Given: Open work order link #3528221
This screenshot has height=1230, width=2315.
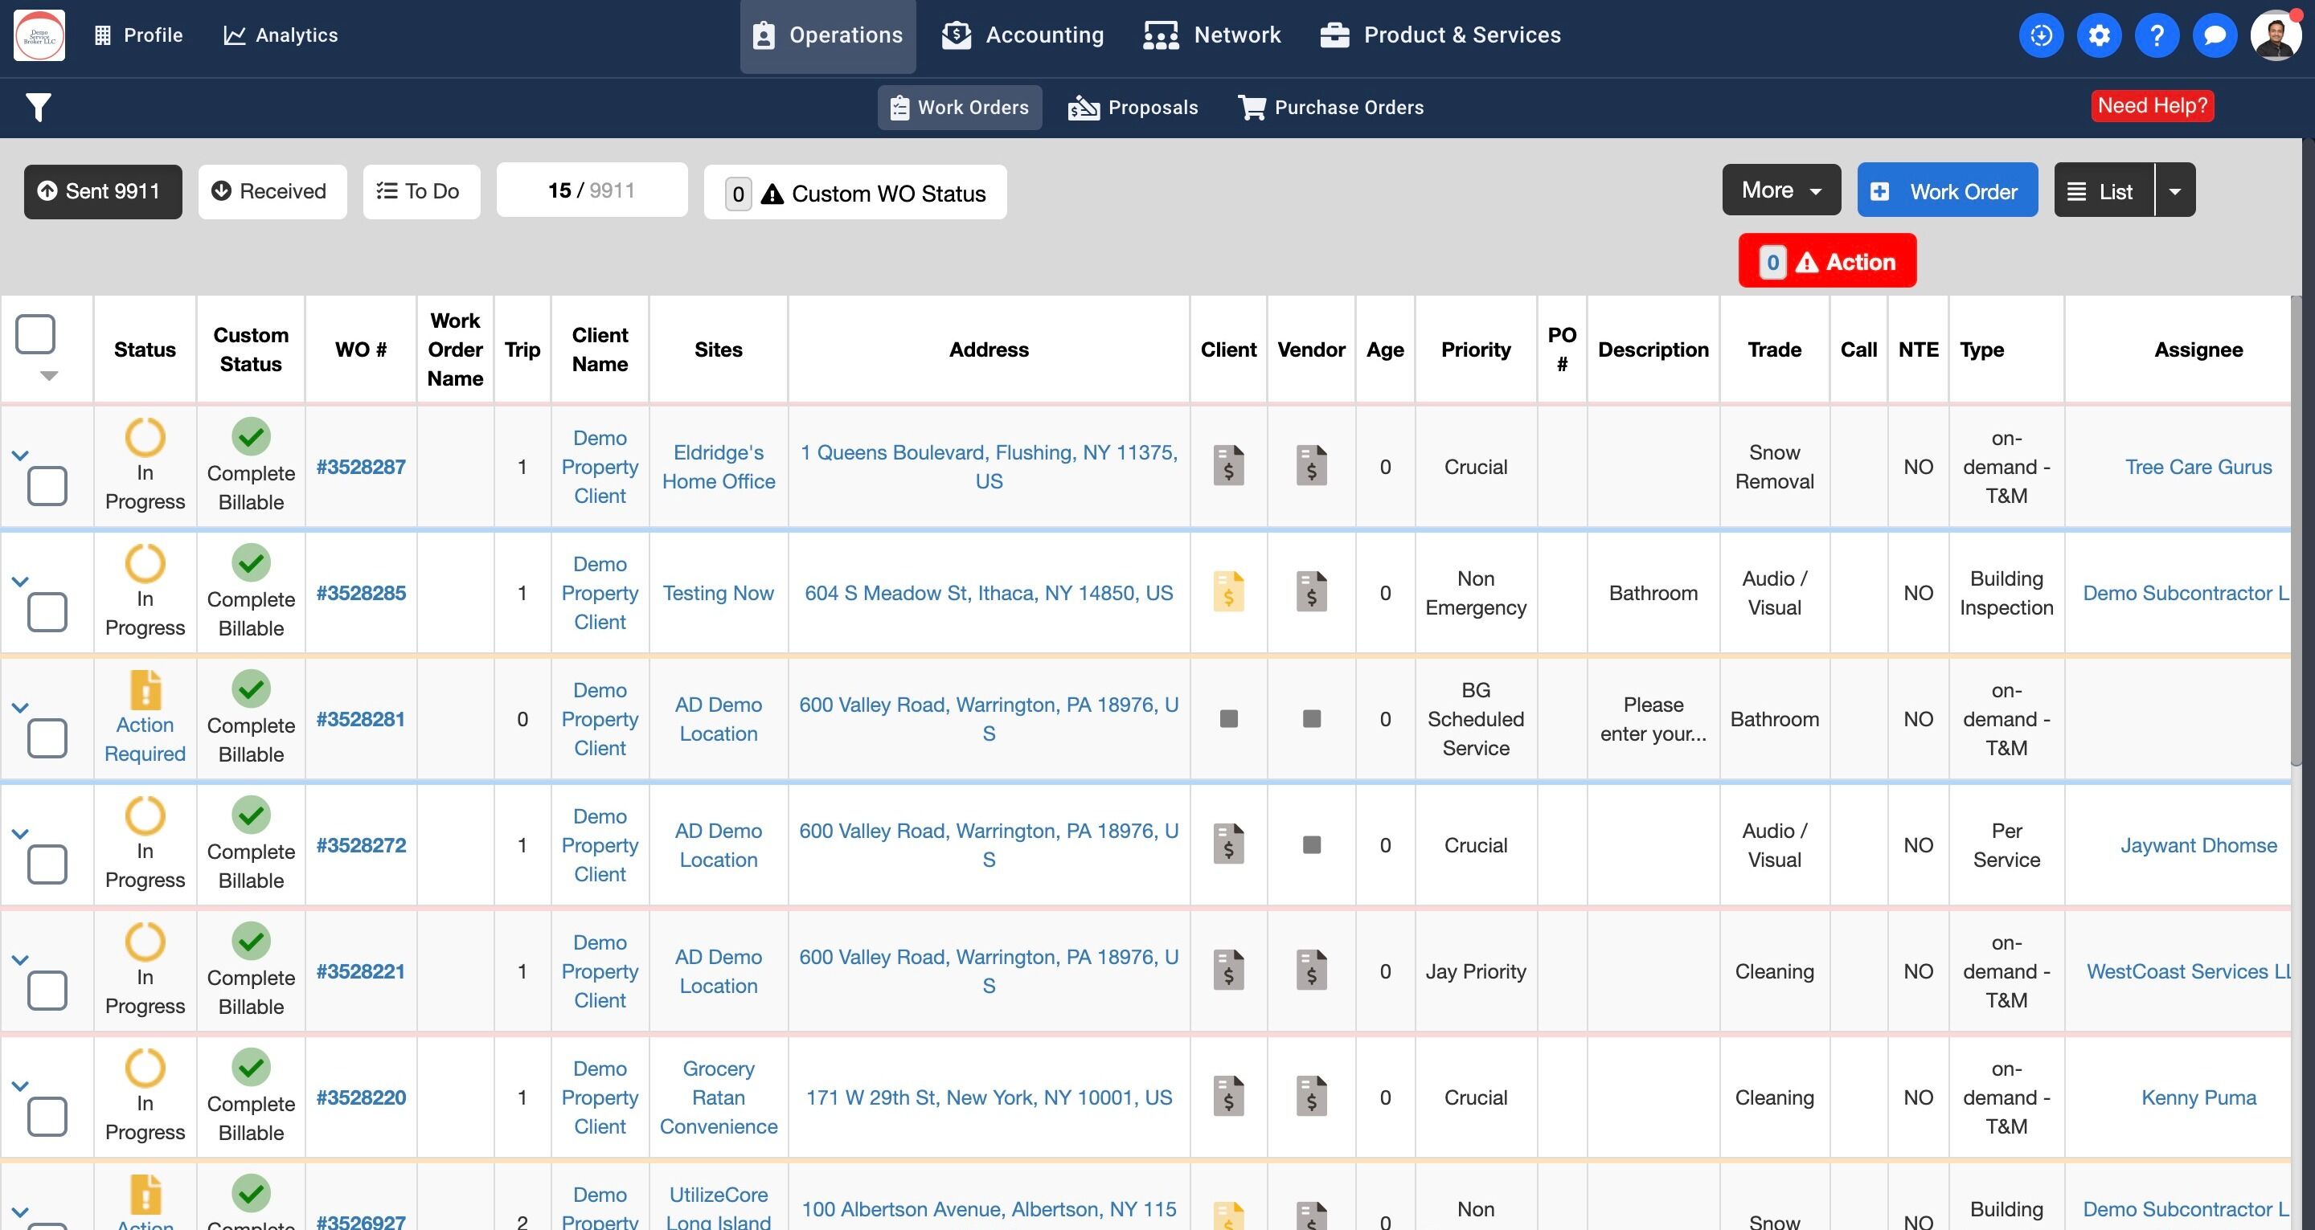Looking at the screenshot, I should (x=360, y=971).
